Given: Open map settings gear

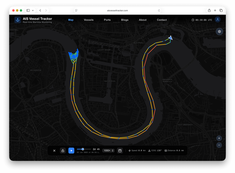Looking at the screenshot, I should click(219, 32).
